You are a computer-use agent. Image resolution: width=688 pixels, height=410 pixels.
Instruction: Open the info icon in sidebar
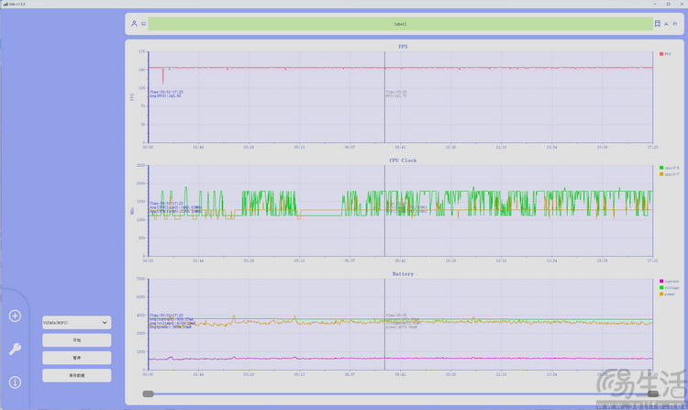pos(15,382)
